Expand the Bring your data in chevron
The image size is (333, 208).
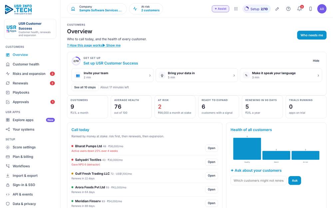(x=234, y=75)
